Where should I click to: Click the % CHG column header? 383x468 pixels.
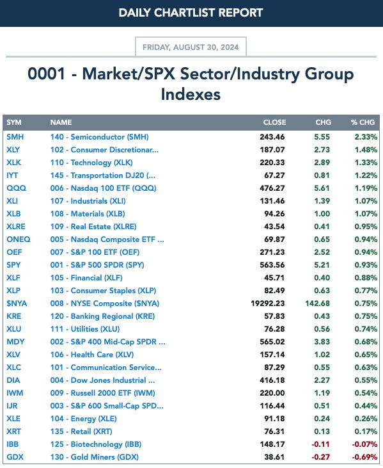pos(363,122)
